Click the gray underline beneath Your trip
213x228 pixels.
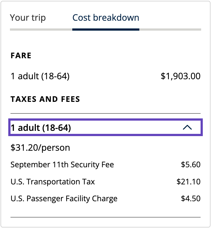(41, 30)
